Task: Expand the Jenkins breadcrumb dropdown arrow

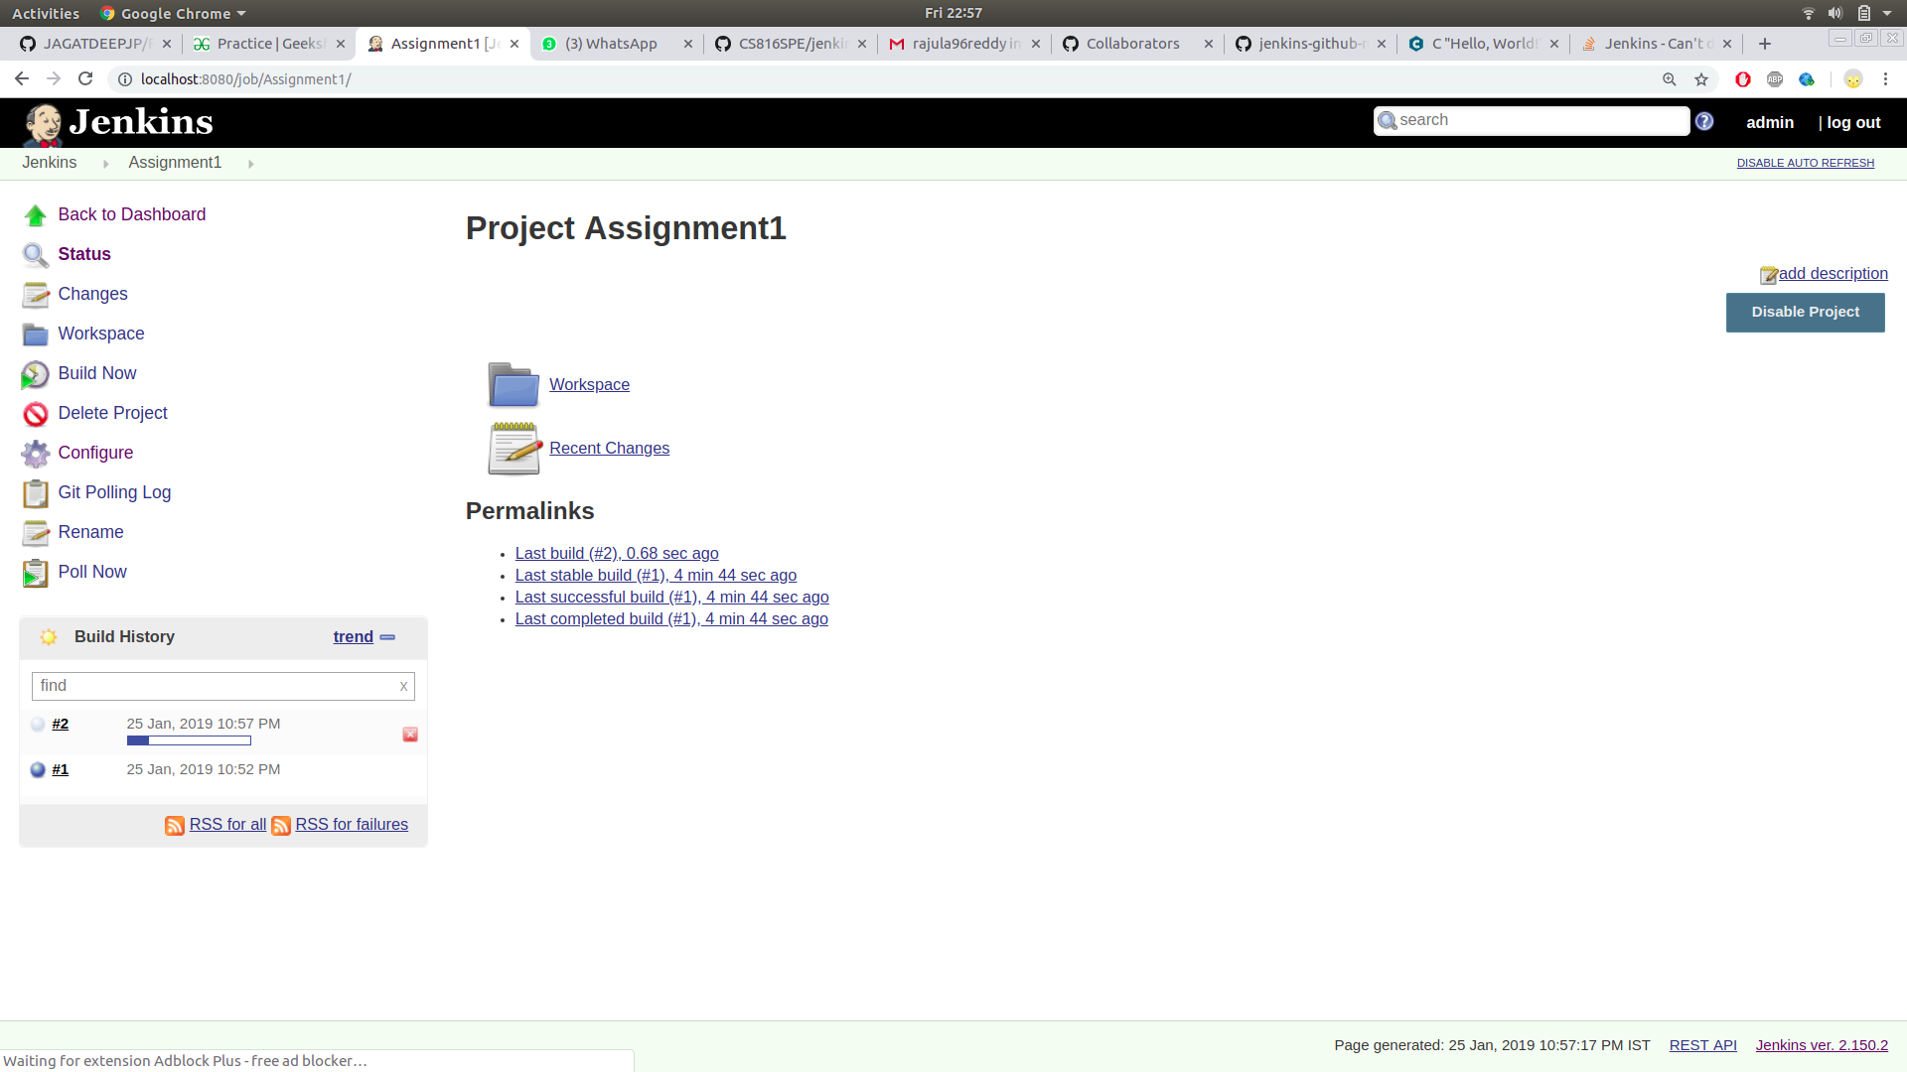Action: [x=105, y=164]
